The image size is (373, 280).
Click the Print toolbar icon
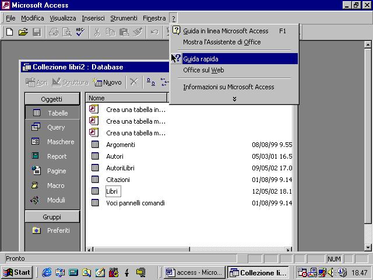54,32
